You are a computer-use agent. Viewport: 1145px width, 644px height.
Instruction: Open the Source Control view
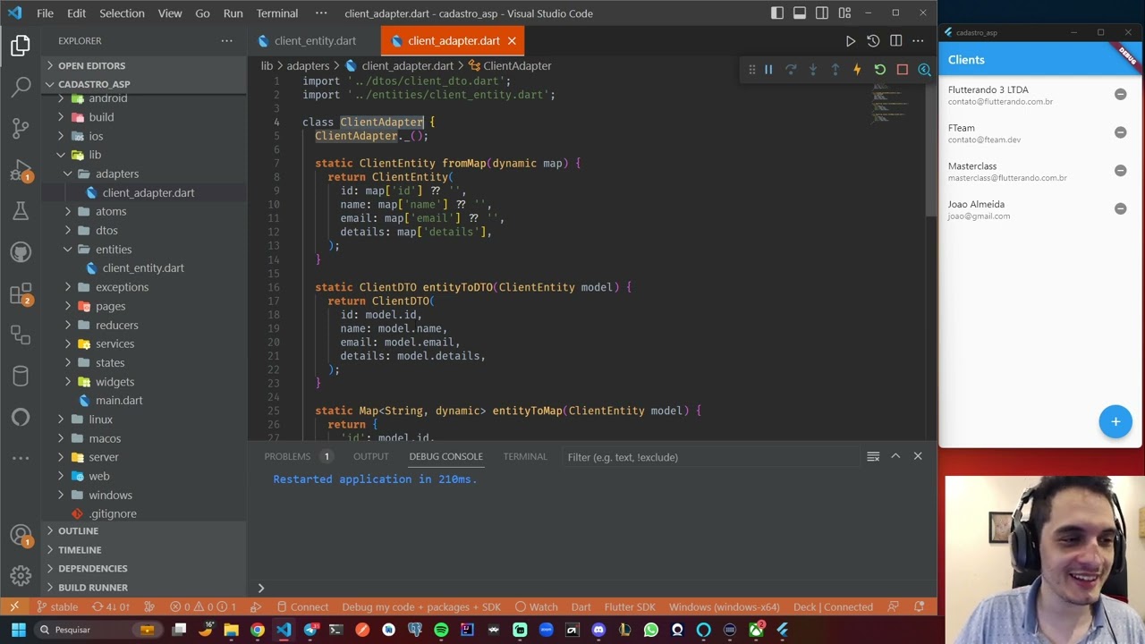pyautogui.click(x=21, y=128)
